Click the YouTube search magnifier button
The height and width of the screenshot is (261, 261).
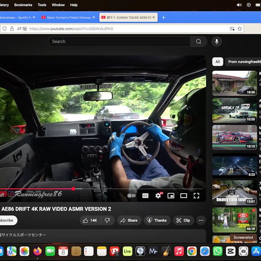(199, 41)
